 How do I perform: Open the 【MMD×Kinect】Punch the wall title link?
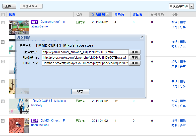48,123
